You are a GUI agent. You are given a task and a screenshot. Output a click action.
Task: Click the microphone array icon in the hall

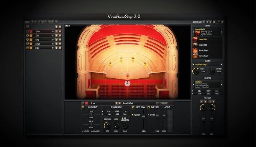(x=127, y=83)
